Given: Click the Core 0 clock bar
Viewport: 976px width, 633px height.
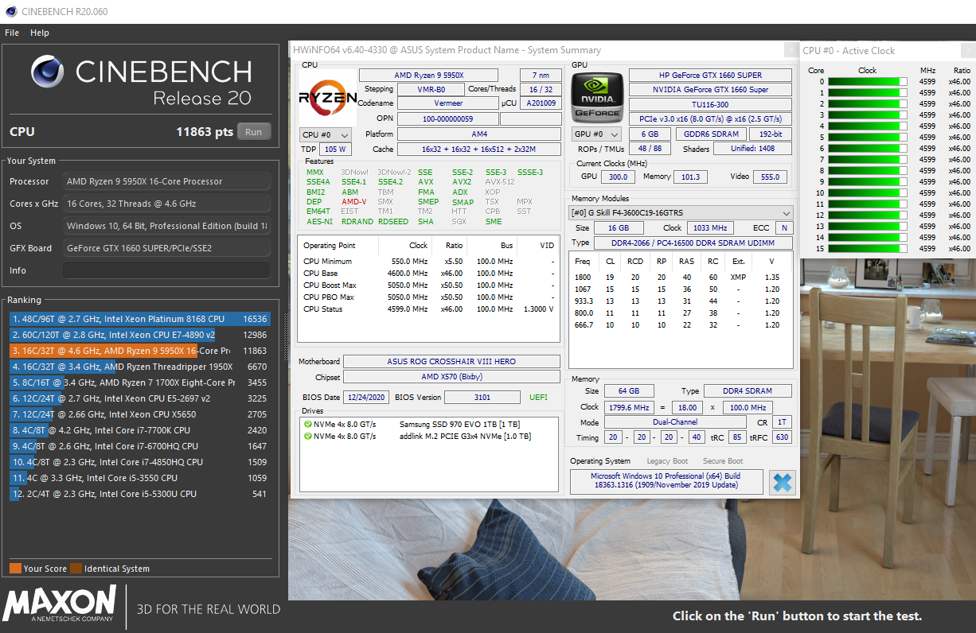Looking at the screenshot, I should (867, 81).
